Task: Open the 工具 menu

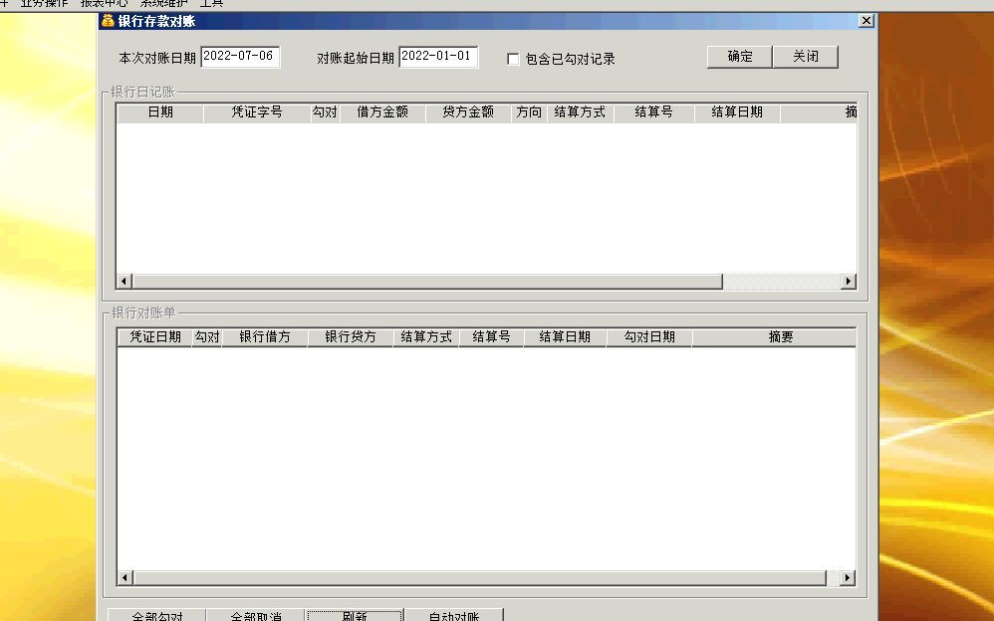Action: [x=212, y=3]
